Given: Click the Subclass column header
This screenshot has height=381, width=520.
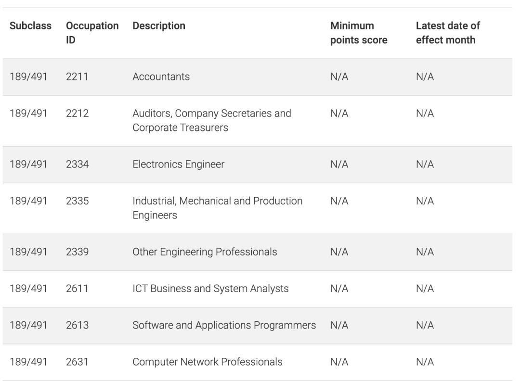Looking at the screenshot, I should [30, 25].
